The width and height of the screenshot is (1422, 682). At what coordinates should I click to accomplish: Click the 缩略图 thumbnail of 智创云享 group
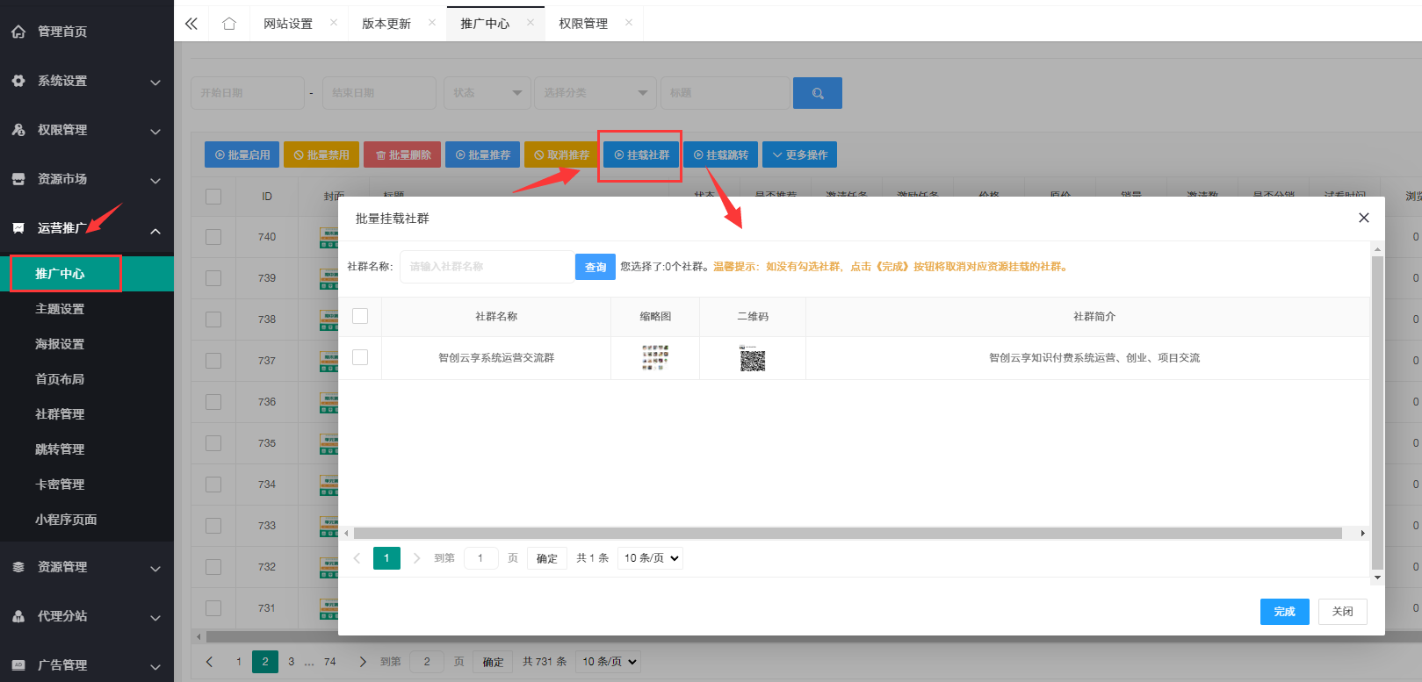655,358
